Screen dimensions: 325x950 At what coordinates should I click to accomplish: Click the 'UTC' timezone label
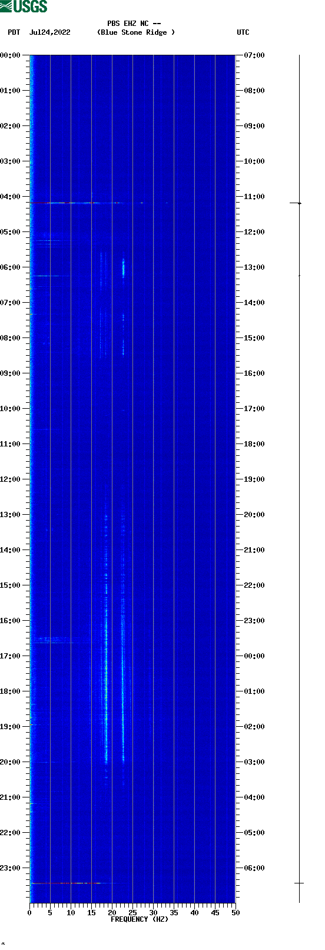pyautogui.click(x=243, y=32)
